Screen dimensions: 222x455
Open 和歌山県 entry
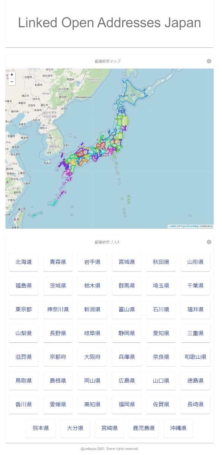195,357
